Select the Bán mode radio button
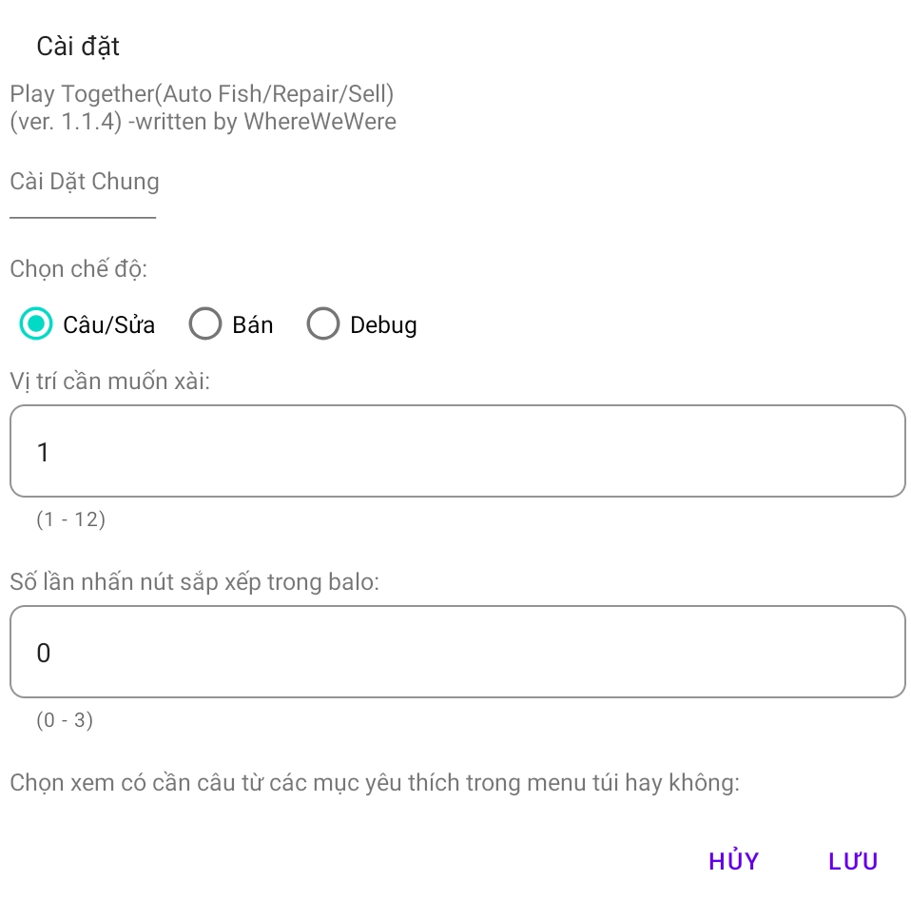The height and width of the screenshot is (900, 911). point(205,323)
